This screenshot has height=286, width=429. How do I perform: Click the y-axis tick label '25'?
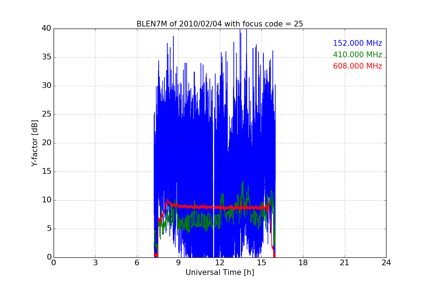46,114
